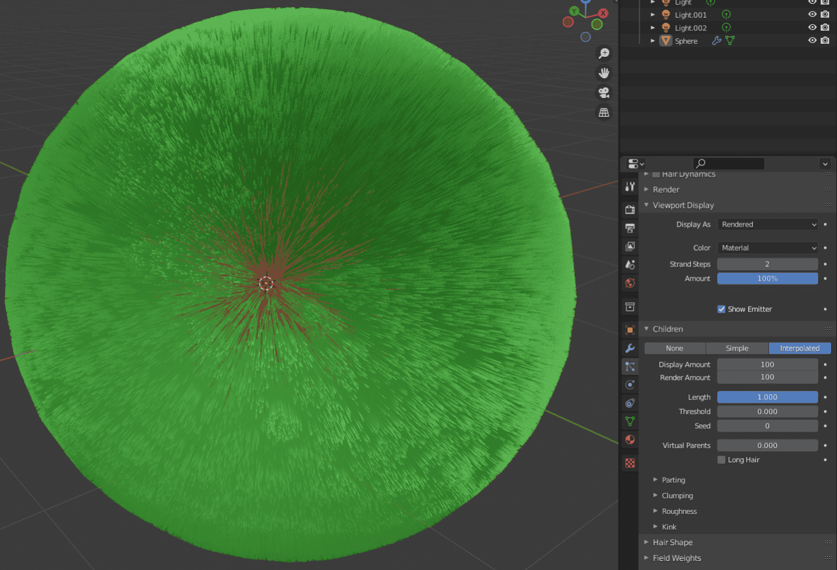Image resolution: width=837 pixels, height=570 pixels.
Task: Open the World properties tab
Action: 629,283
